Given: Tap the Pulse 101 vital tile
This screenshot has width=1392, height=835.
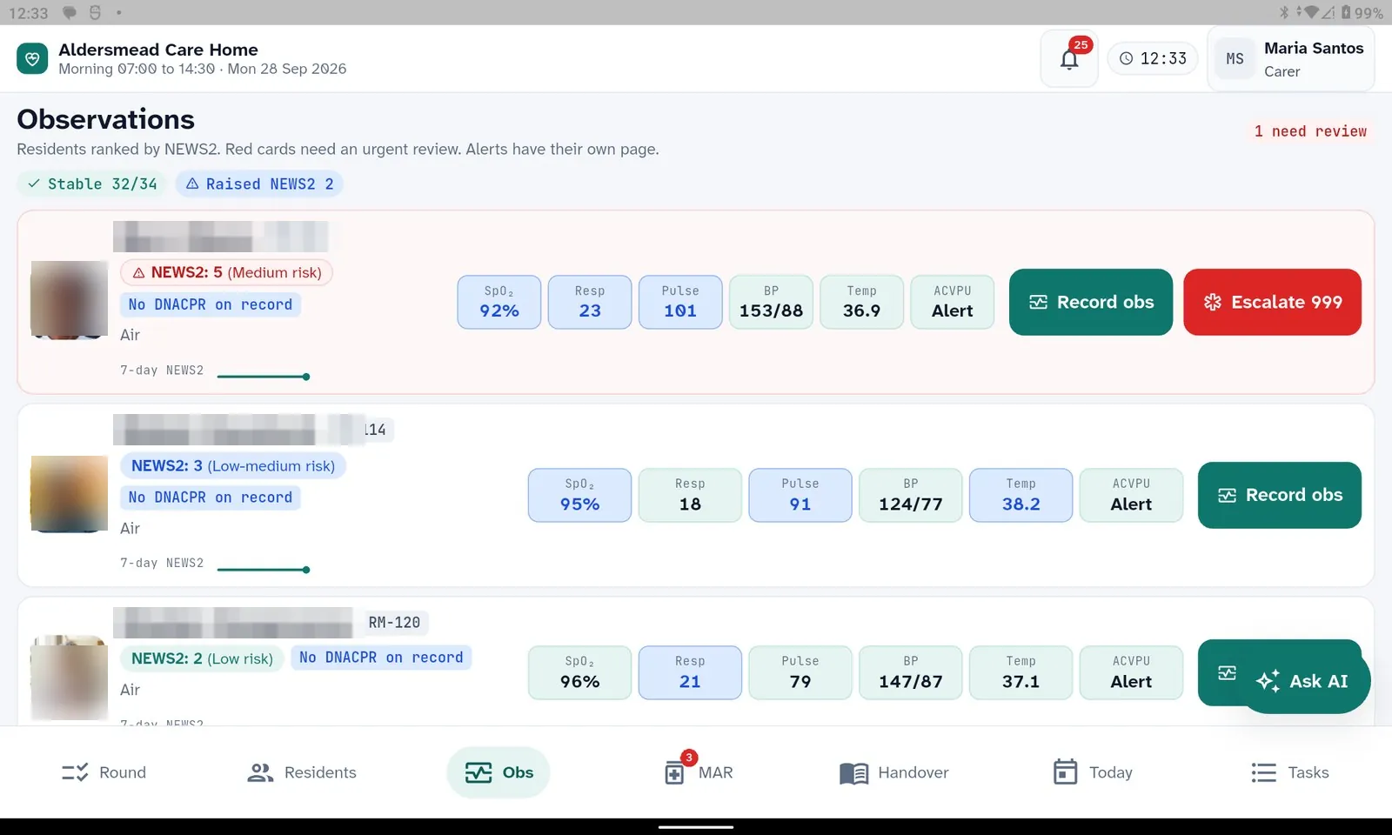Looking at the screenshot, I should 680,302.
